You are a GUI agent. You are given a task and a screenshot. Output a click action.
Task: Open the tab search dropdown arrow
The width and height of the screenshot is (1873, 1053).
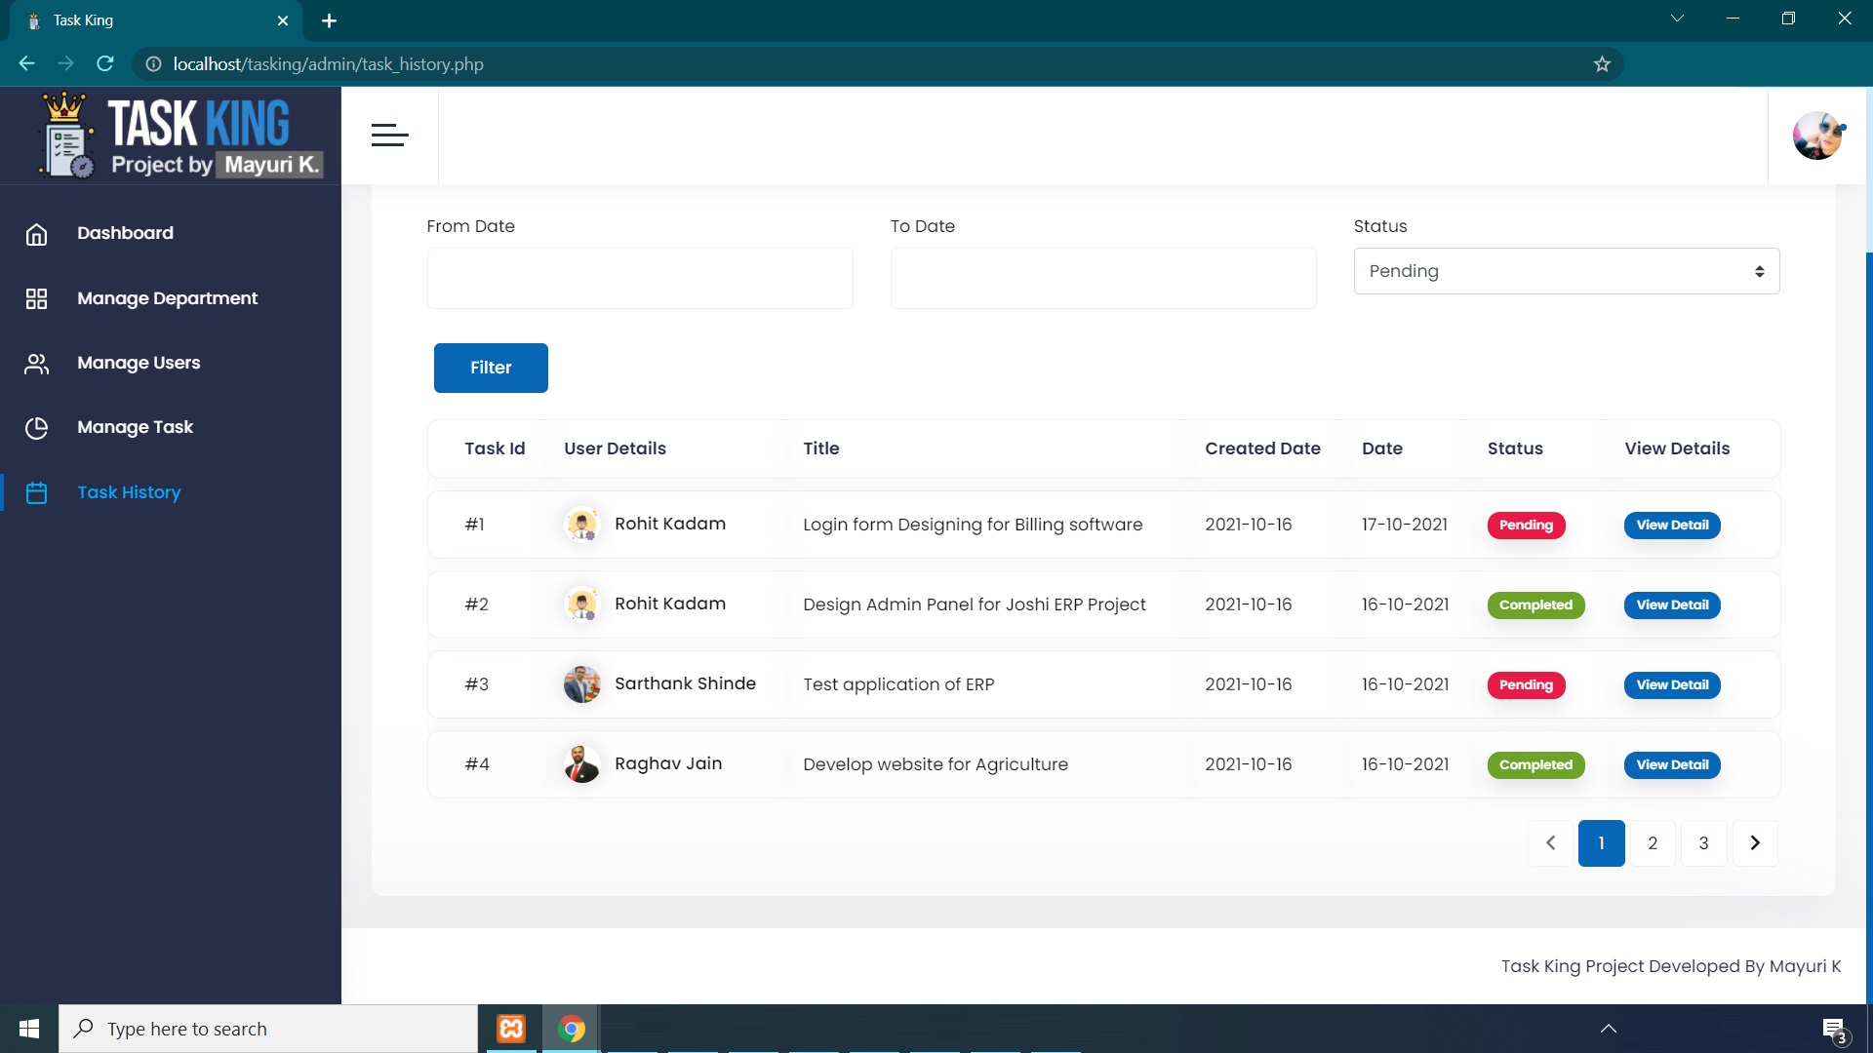[1677, 19]
